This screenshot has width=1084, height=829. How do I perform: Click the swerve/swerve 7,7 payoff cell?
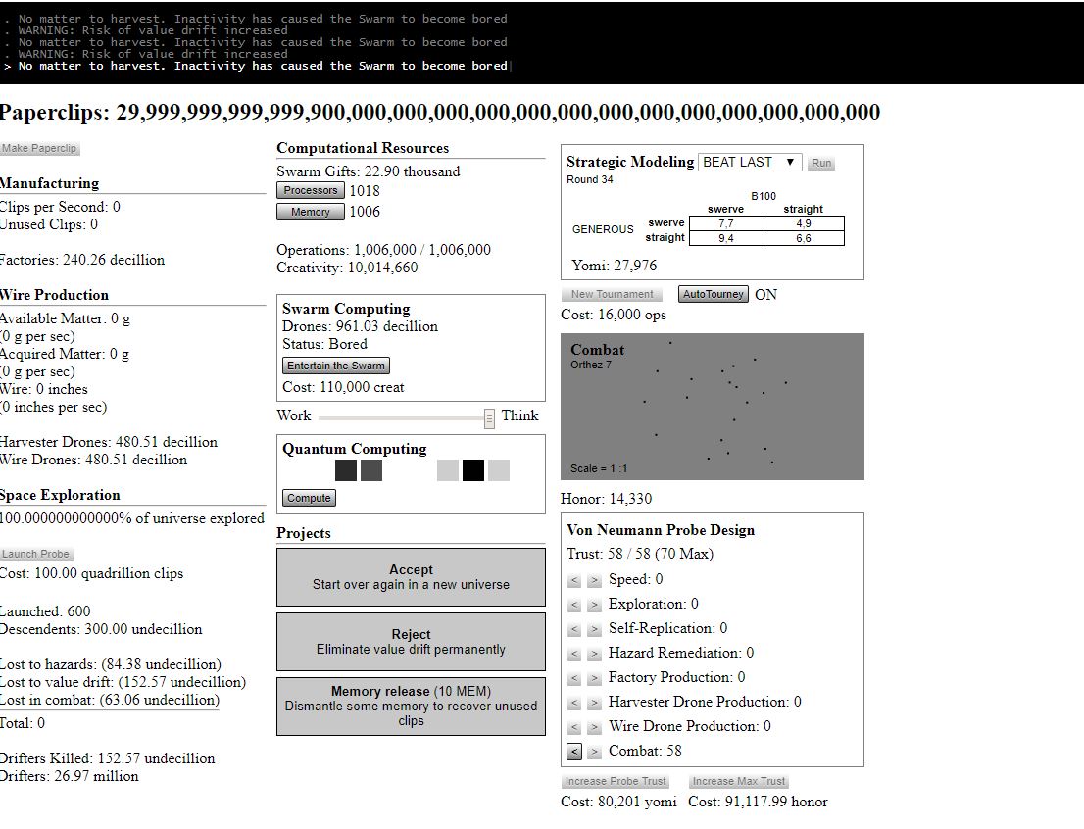click(x=726, y=223)
